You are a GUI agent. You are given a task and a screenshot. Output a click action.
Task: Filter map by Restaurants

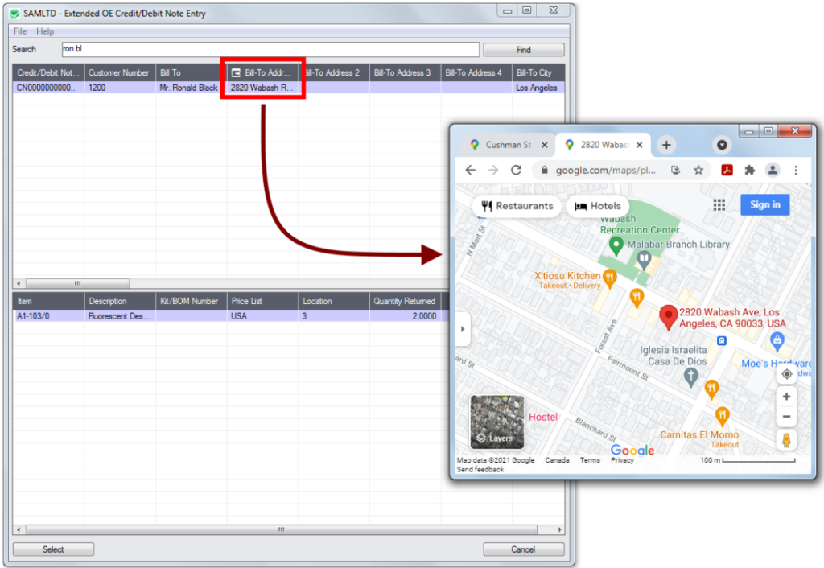(517, 206)
